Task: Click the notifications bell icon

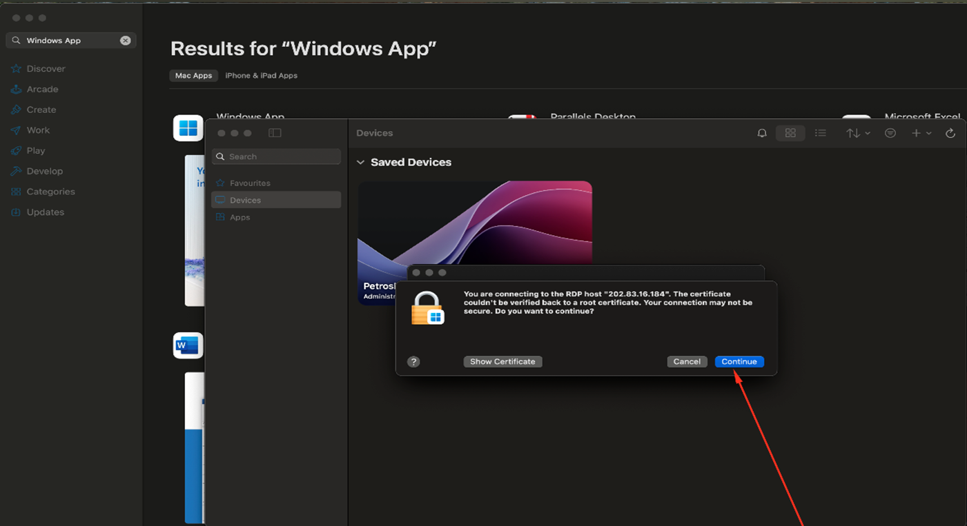Action: click(762, 133)
